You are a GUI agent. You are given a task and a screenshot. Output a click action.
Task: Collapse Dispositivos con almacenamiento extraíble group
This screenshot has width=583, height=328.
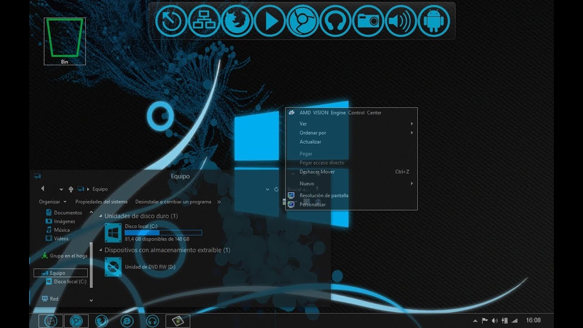point(101,250)
